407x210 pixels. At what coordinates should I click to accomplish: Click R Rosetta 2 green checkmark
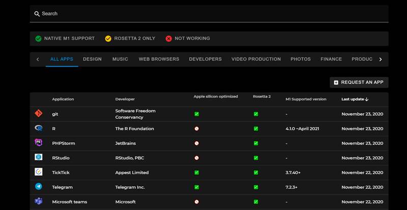256,129
